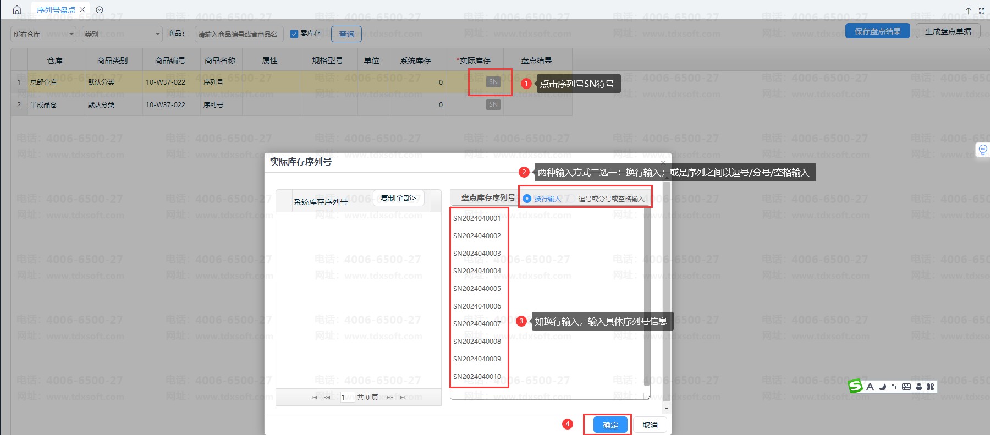Click the fullscreen expand icon
Image resolution: width=990 pixels, height=435 pixels.
(x=982, y=10)
